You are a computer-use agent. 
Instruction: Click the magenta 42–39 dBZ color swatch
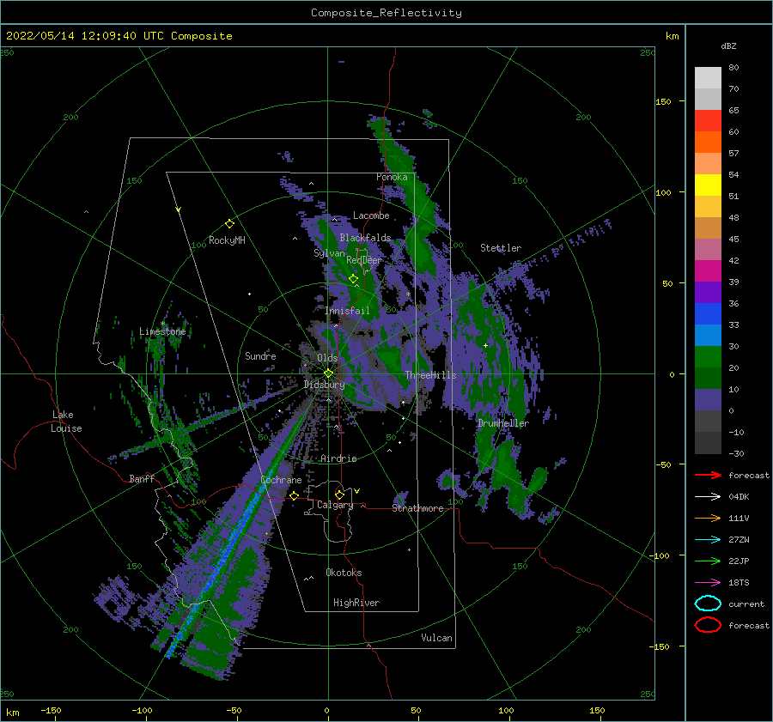click(x=708, y=271)
